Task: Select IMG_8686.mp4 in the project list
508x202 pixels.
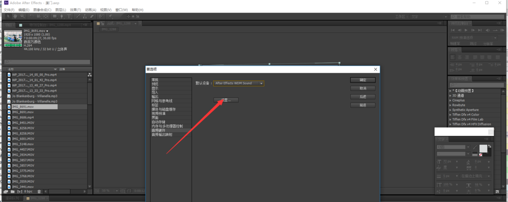Action: pyautogui.click(x=23, y=117)
